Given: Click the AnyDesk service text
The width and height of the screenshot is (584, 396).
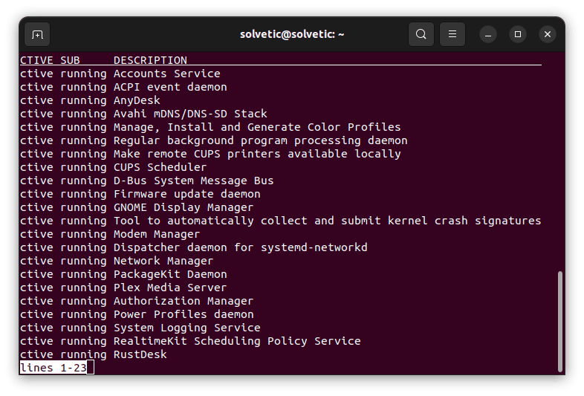Looking at the screenshot, I should coord(137,100).
